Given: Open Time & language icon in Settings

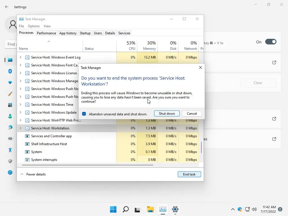Looking at the screenshot, I should tap(10, 127).
